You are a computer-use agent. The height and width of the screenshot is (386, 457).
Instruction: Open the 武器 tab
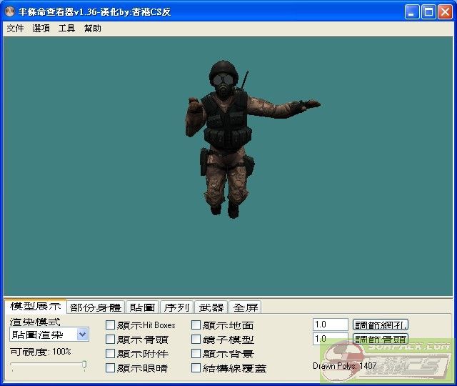pos(211,307)
